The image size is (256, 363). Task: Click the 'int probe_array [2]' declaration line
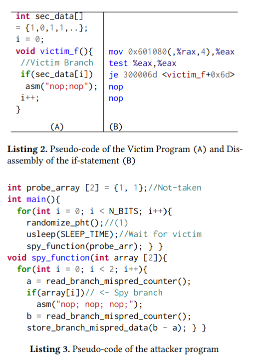coord(77,188)
